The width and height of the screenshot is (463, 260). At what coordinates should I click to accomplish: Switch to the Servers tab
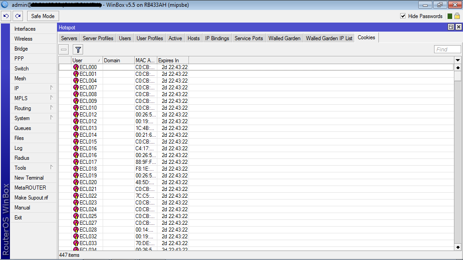[69, 38]
